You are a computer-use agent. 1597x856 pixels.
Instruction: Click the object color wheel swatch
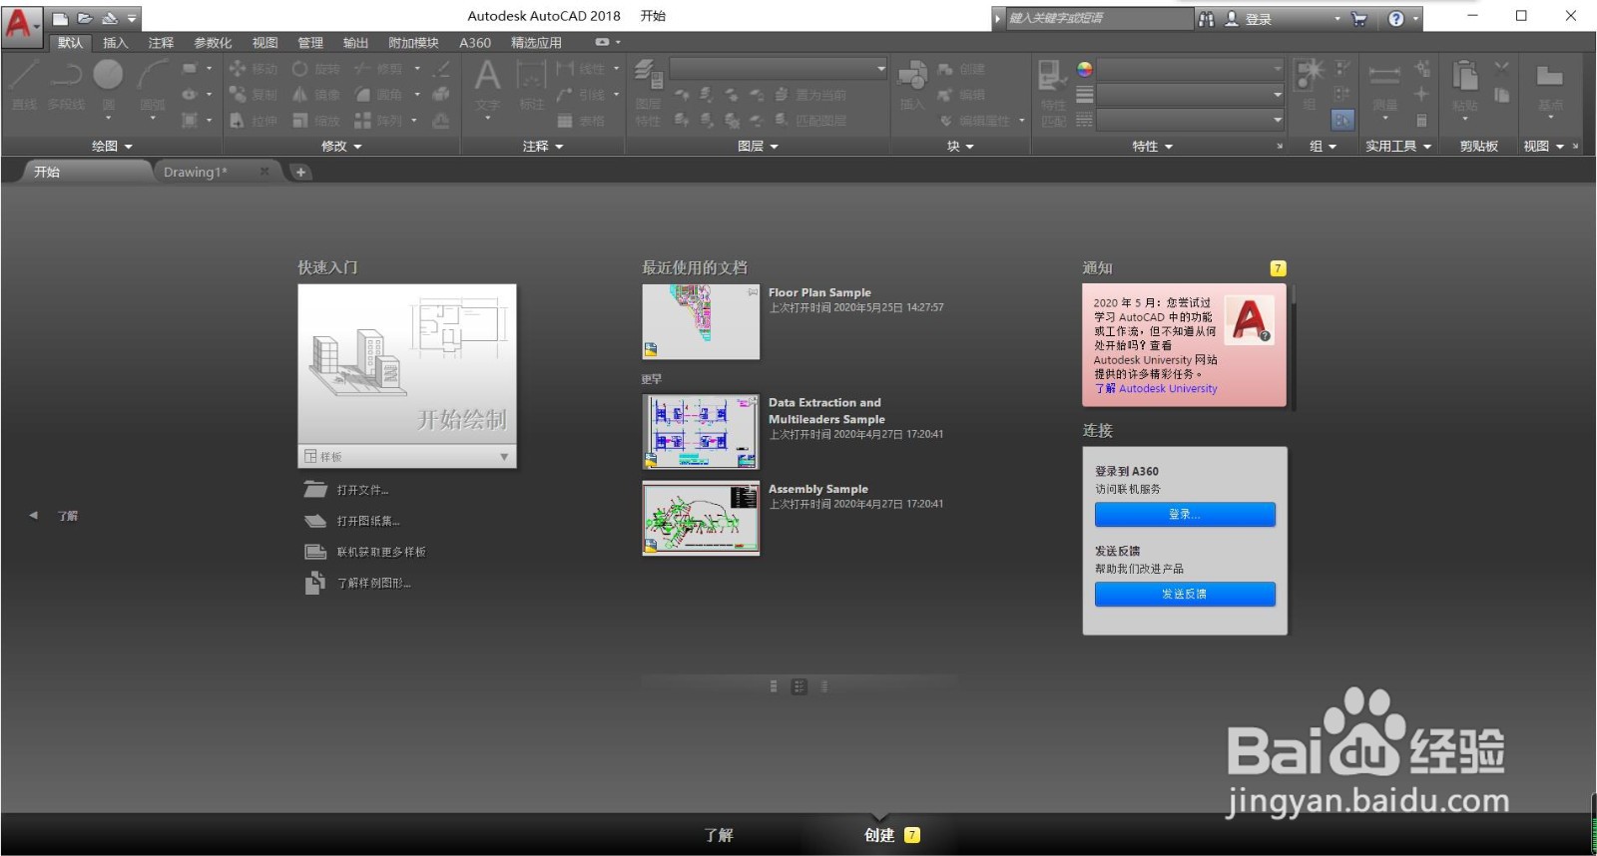[1085, 69]
